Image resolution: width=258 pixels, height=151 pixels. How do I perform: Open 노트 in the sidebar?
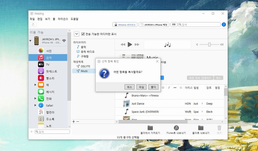[48, 126]
